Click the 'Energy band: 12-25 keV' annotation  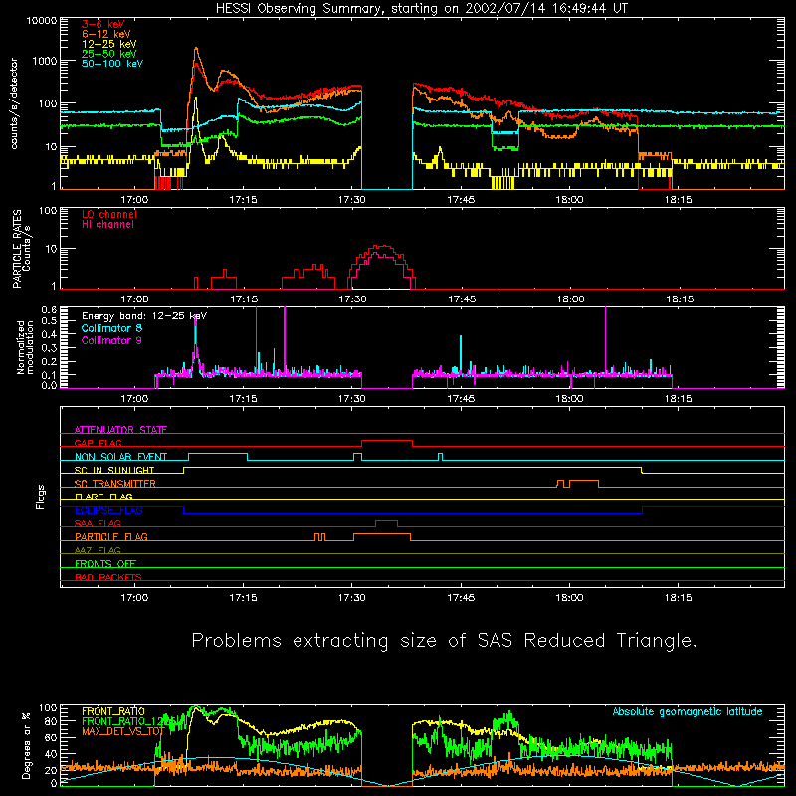point(144,316)
